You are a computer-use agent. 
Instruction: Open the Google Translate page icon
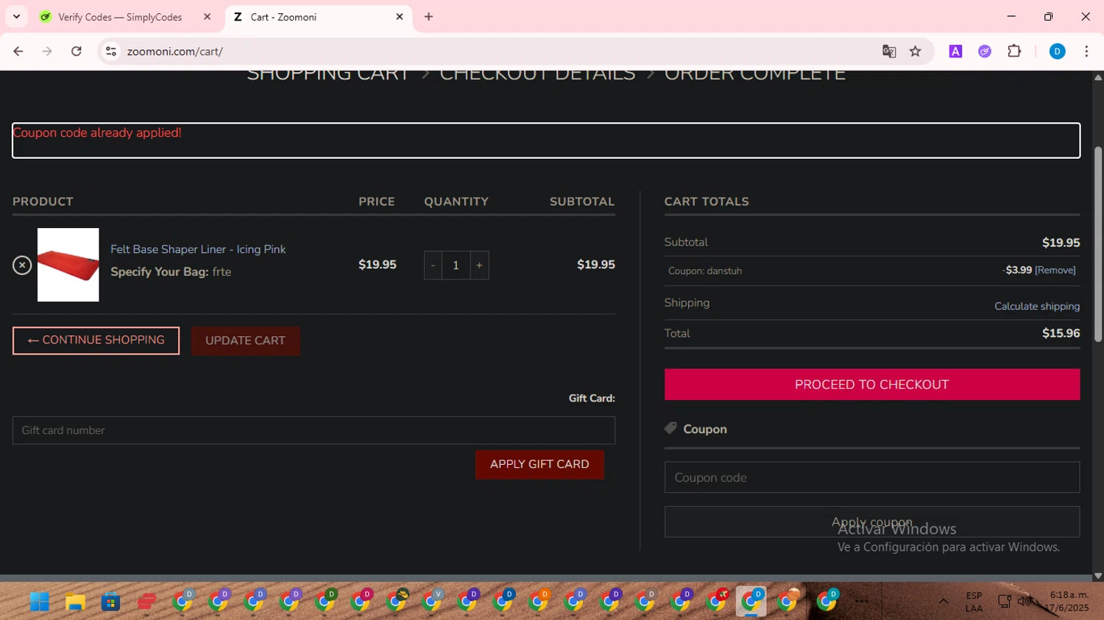point(889,51)
